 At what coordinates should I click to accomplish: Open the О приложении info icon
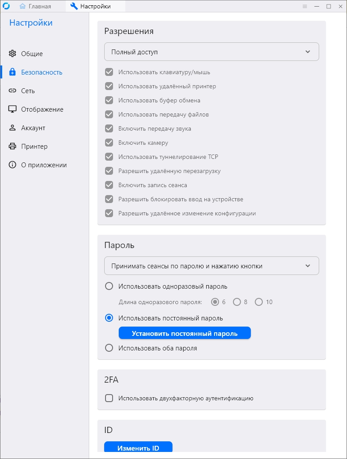pos(12,165)
